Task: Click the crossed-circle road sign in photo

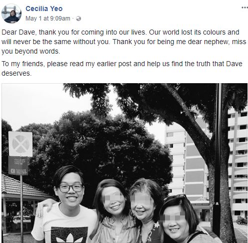Action: 20,144
